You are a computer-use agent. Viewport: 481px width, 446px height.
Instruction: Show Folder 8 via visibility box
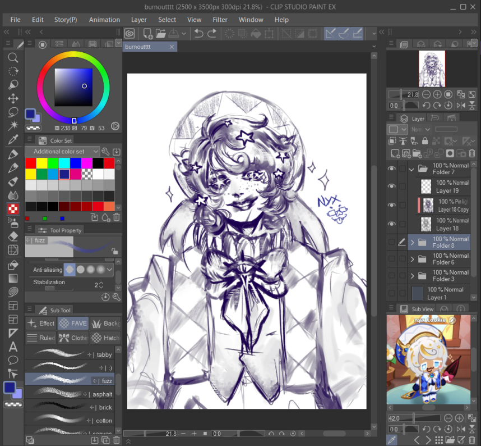(392, 242)
